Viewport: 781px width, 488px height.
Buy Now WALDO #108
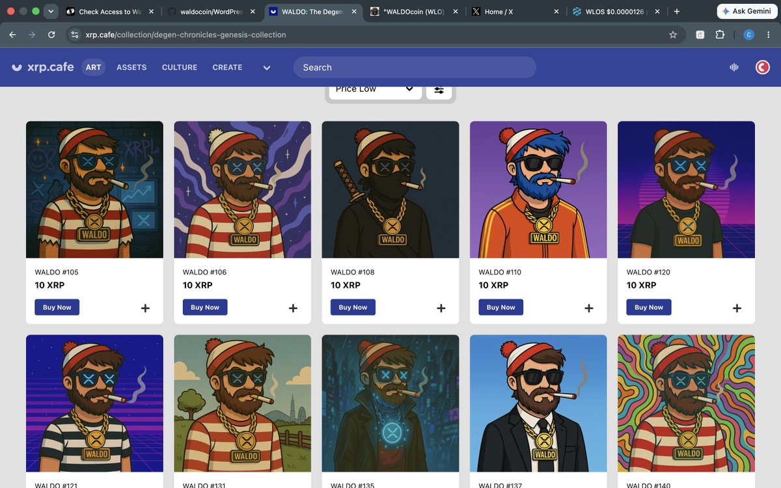[x=353, y=307]
